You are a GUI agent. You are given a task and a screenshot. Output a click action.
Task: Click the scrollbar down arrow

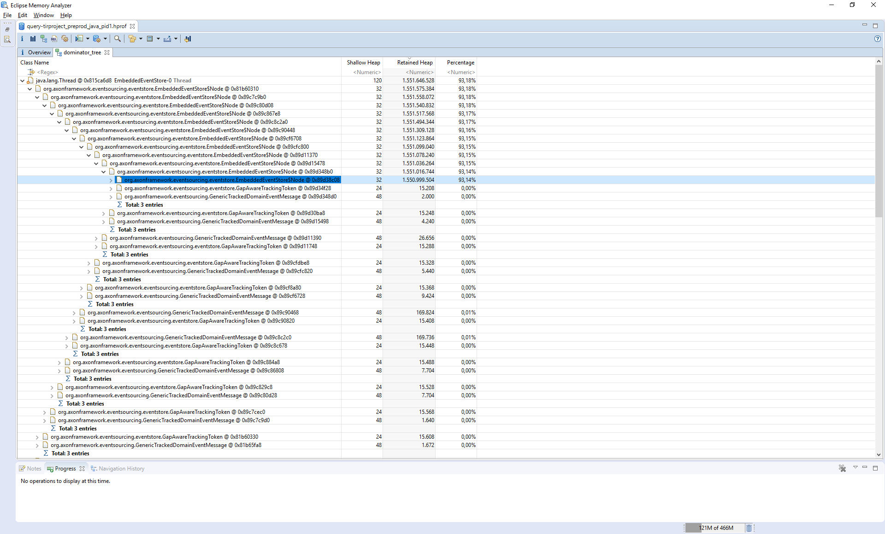pos(879,454)
